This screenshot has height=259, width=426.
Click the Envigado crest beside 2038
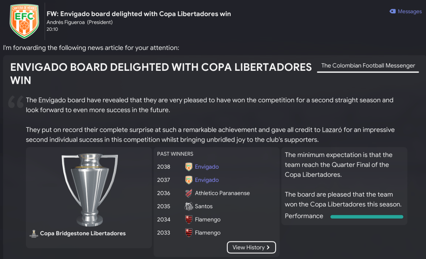click(x=189, y=167)
